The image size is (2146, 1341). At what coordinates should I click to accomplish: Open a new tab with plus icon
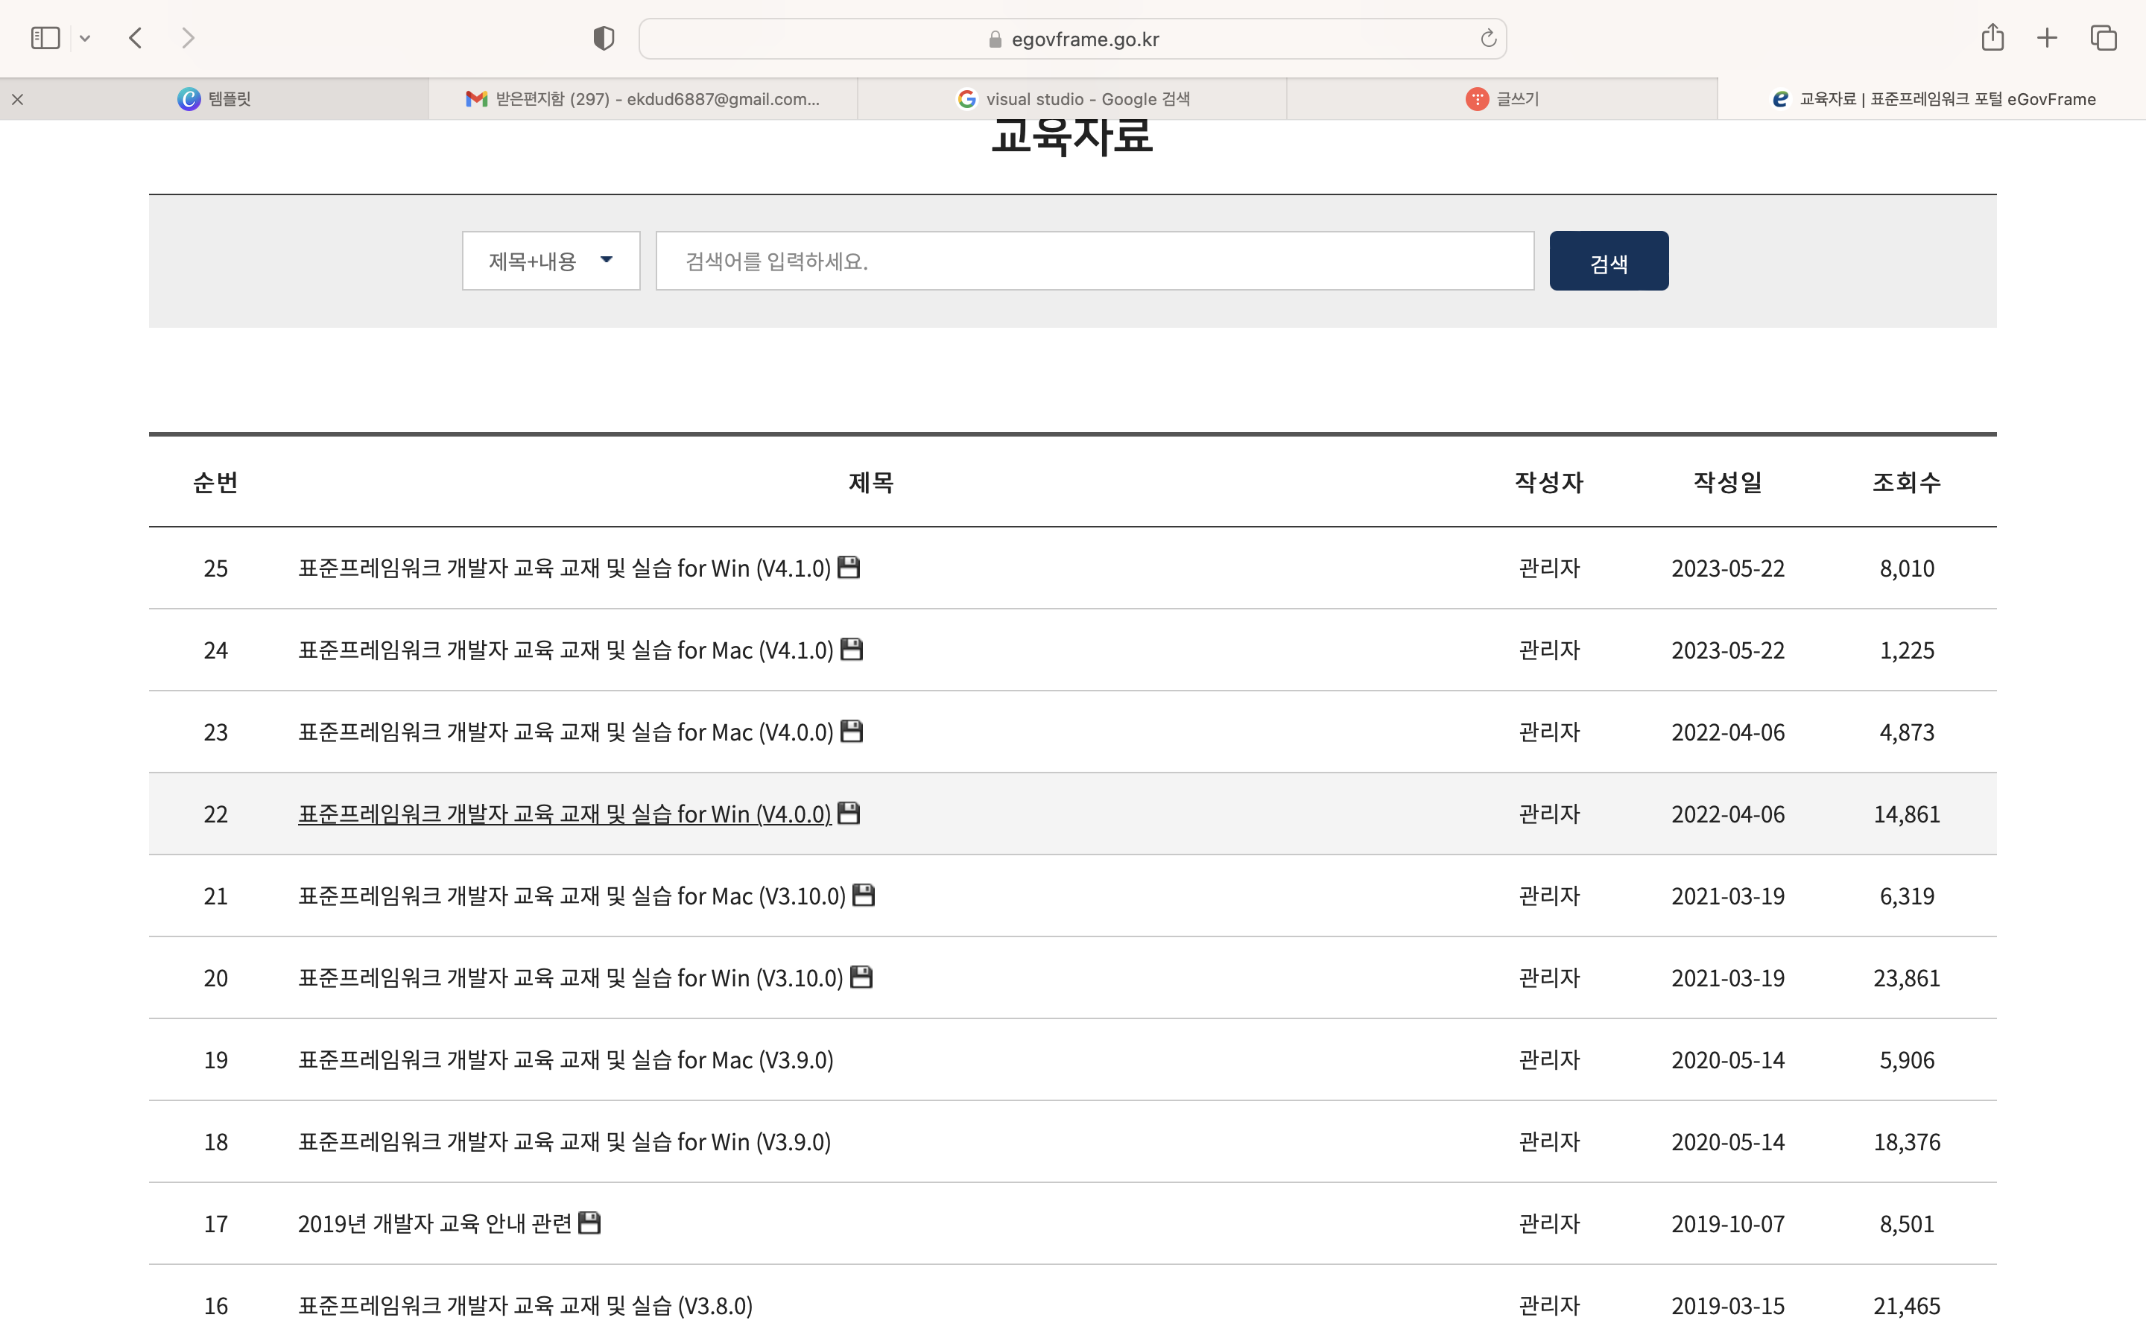tap(2047, 38)
